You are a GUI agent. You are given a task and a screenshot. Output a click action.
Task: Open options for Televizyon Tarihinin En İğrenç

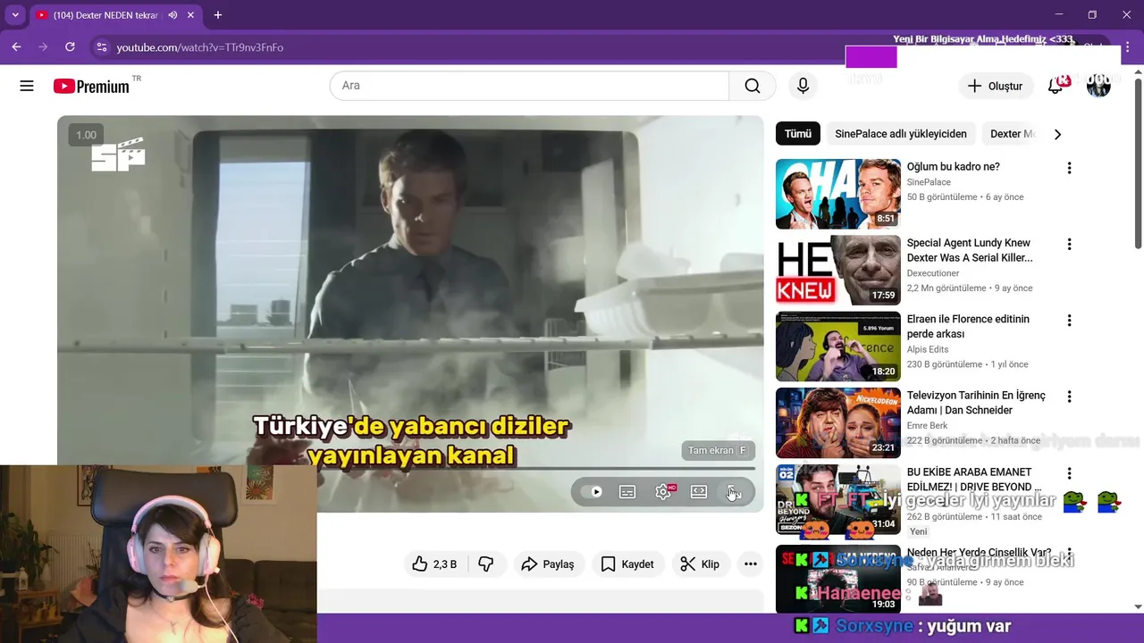point(1069,397)
